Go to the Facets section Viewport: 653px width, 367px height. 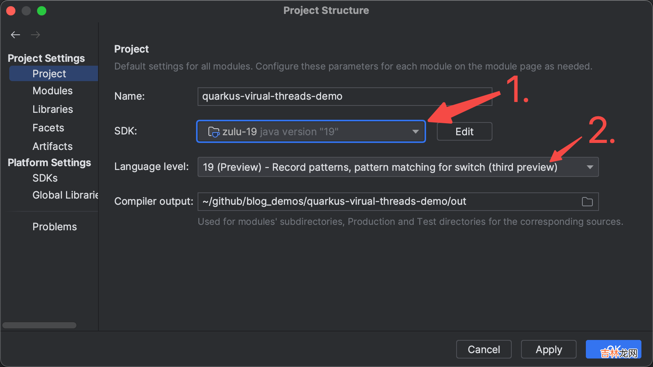[48, 128]
